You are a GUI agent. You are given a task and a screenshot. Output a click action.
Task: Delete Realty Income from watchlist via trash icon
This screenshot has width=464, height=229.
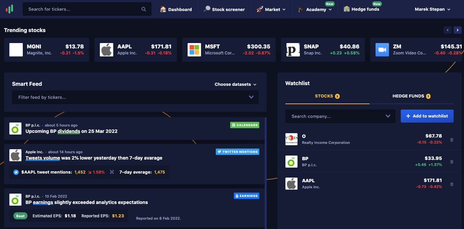(x=452, y=140)
